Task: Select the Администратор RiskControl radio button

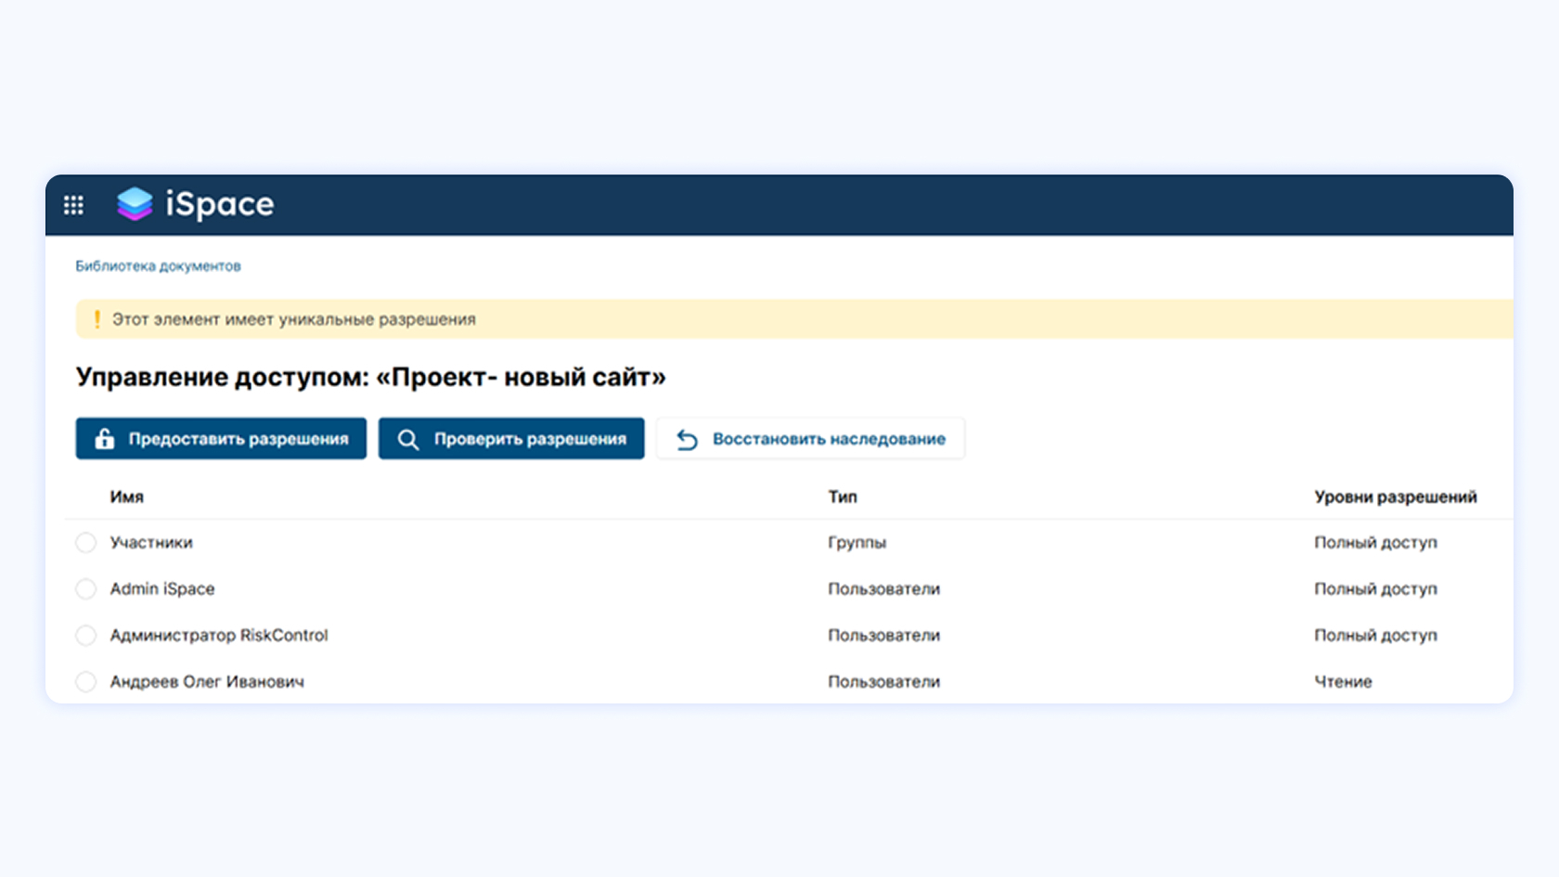Action: point(85,636)
